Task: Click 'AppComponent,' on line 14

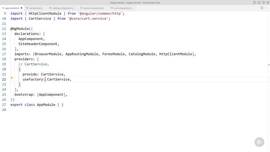Action: [32, 39]
